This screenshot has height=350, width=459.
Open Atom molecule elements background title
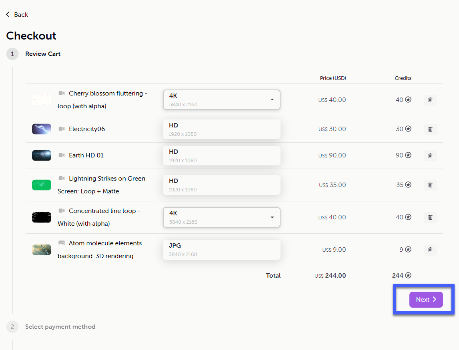[x=100, y=249]
